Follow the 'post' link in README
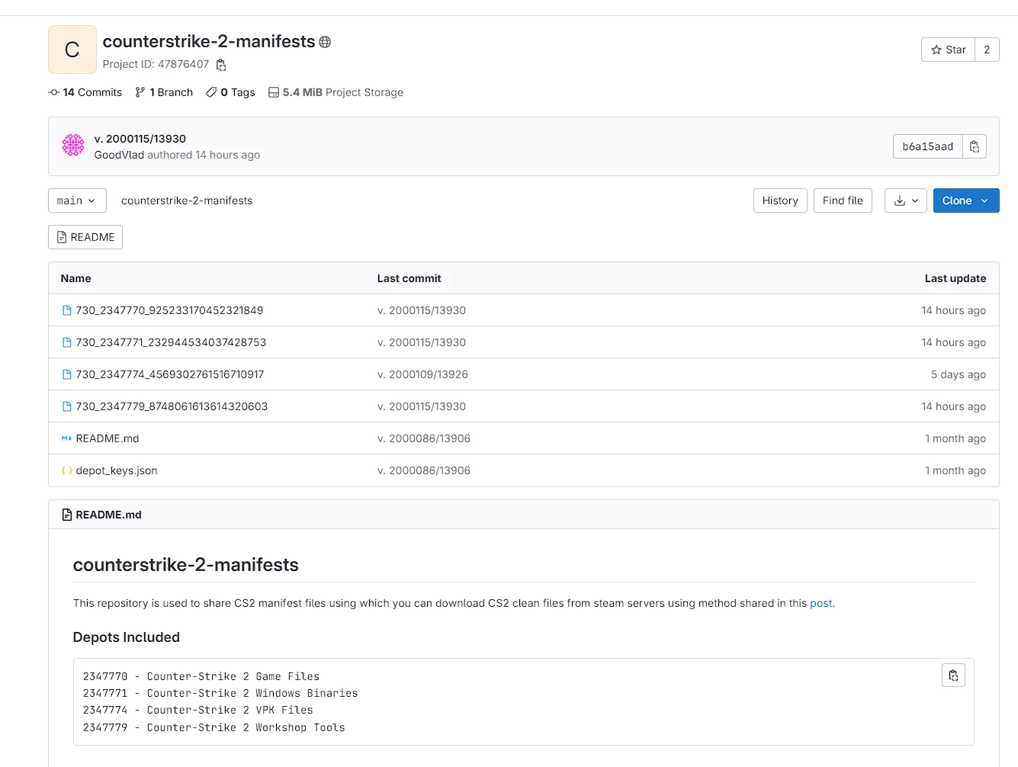This screenshot has width=1018, height=767. 821,603
